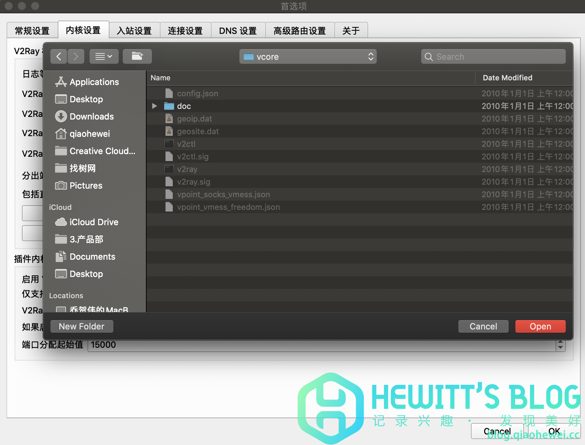The width and height of the screenshot is (585, 445).
Task: Switch to 内核设置 tab
Action: (x=83, y=30)
